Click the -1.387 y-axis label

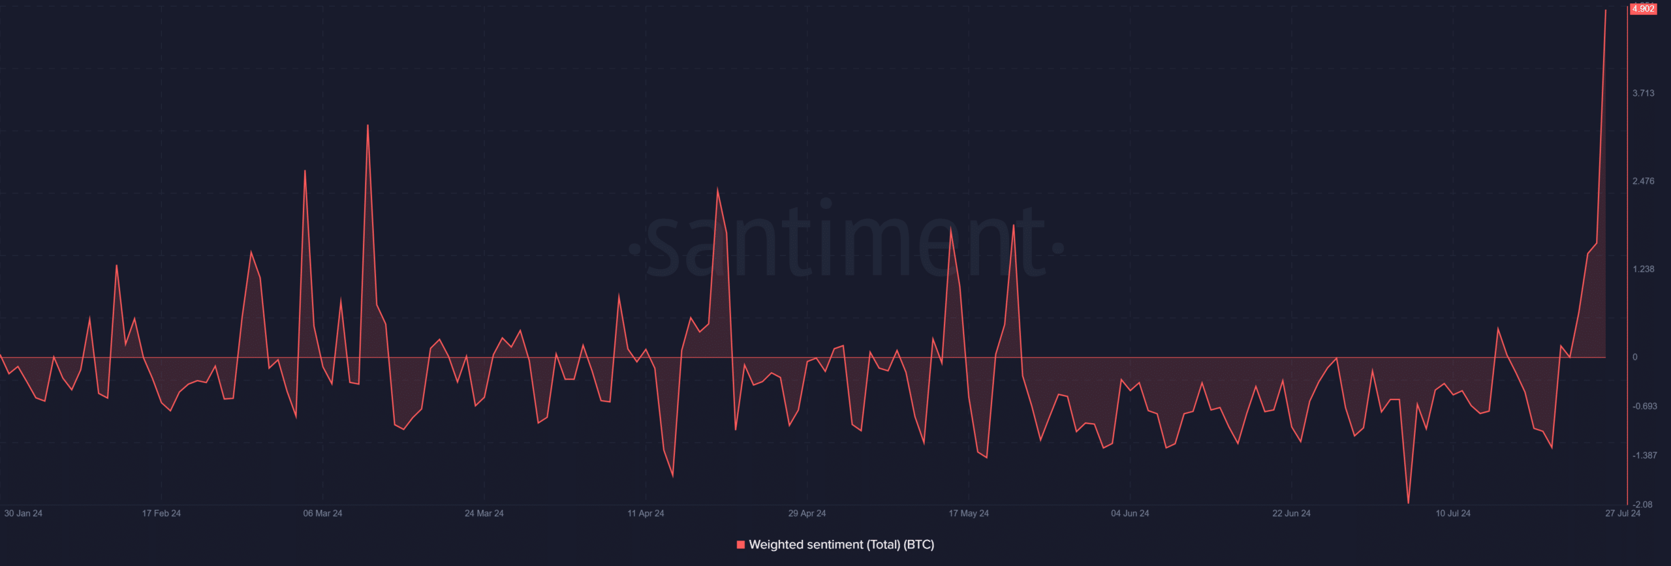(x=1645, y=455)
